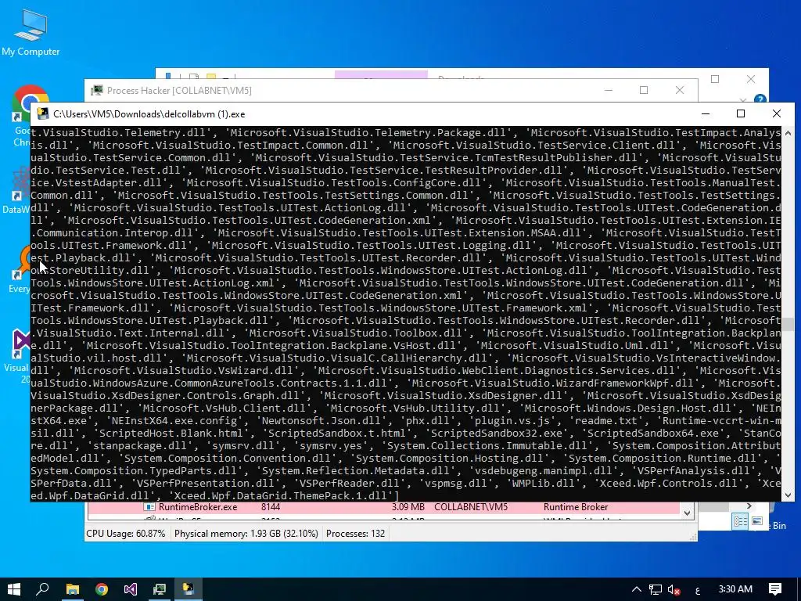
Task: Click the console scrollbar up arrow
Action: (x=788, y=133)
